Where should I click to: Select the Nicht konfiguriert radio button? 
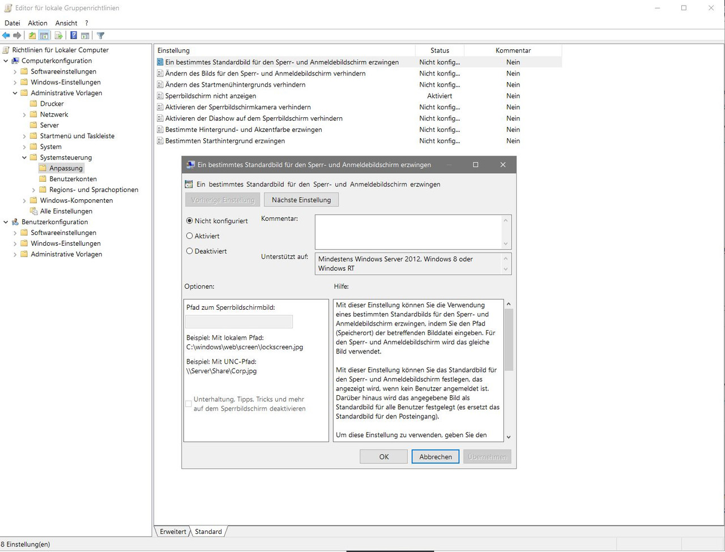[x=190, y=221]
